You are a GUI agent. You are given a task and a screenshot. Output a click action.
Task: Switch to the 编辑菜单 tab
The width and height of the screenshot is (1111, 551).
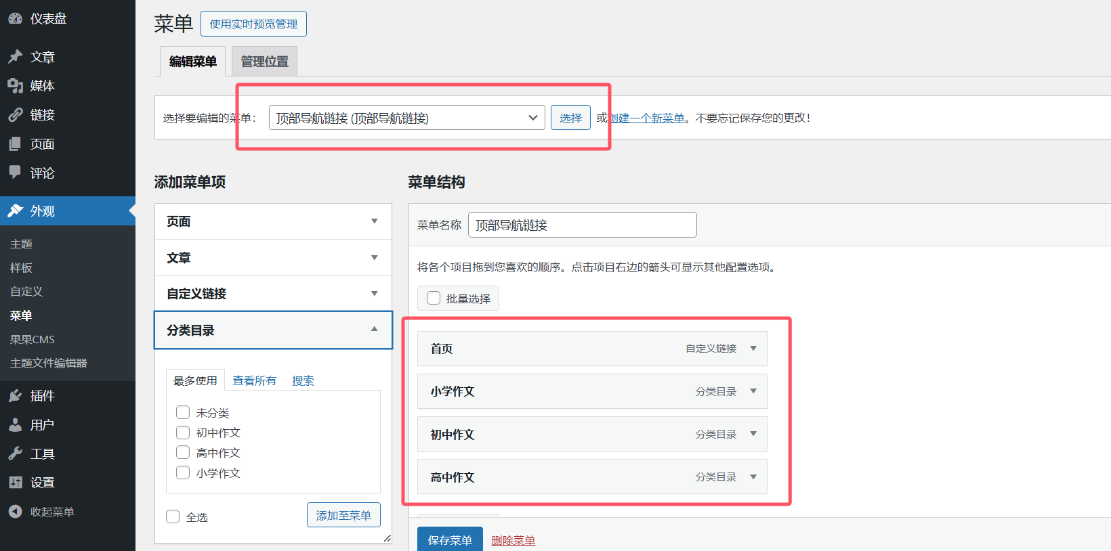pyautogui.click(x=193, y=62)
